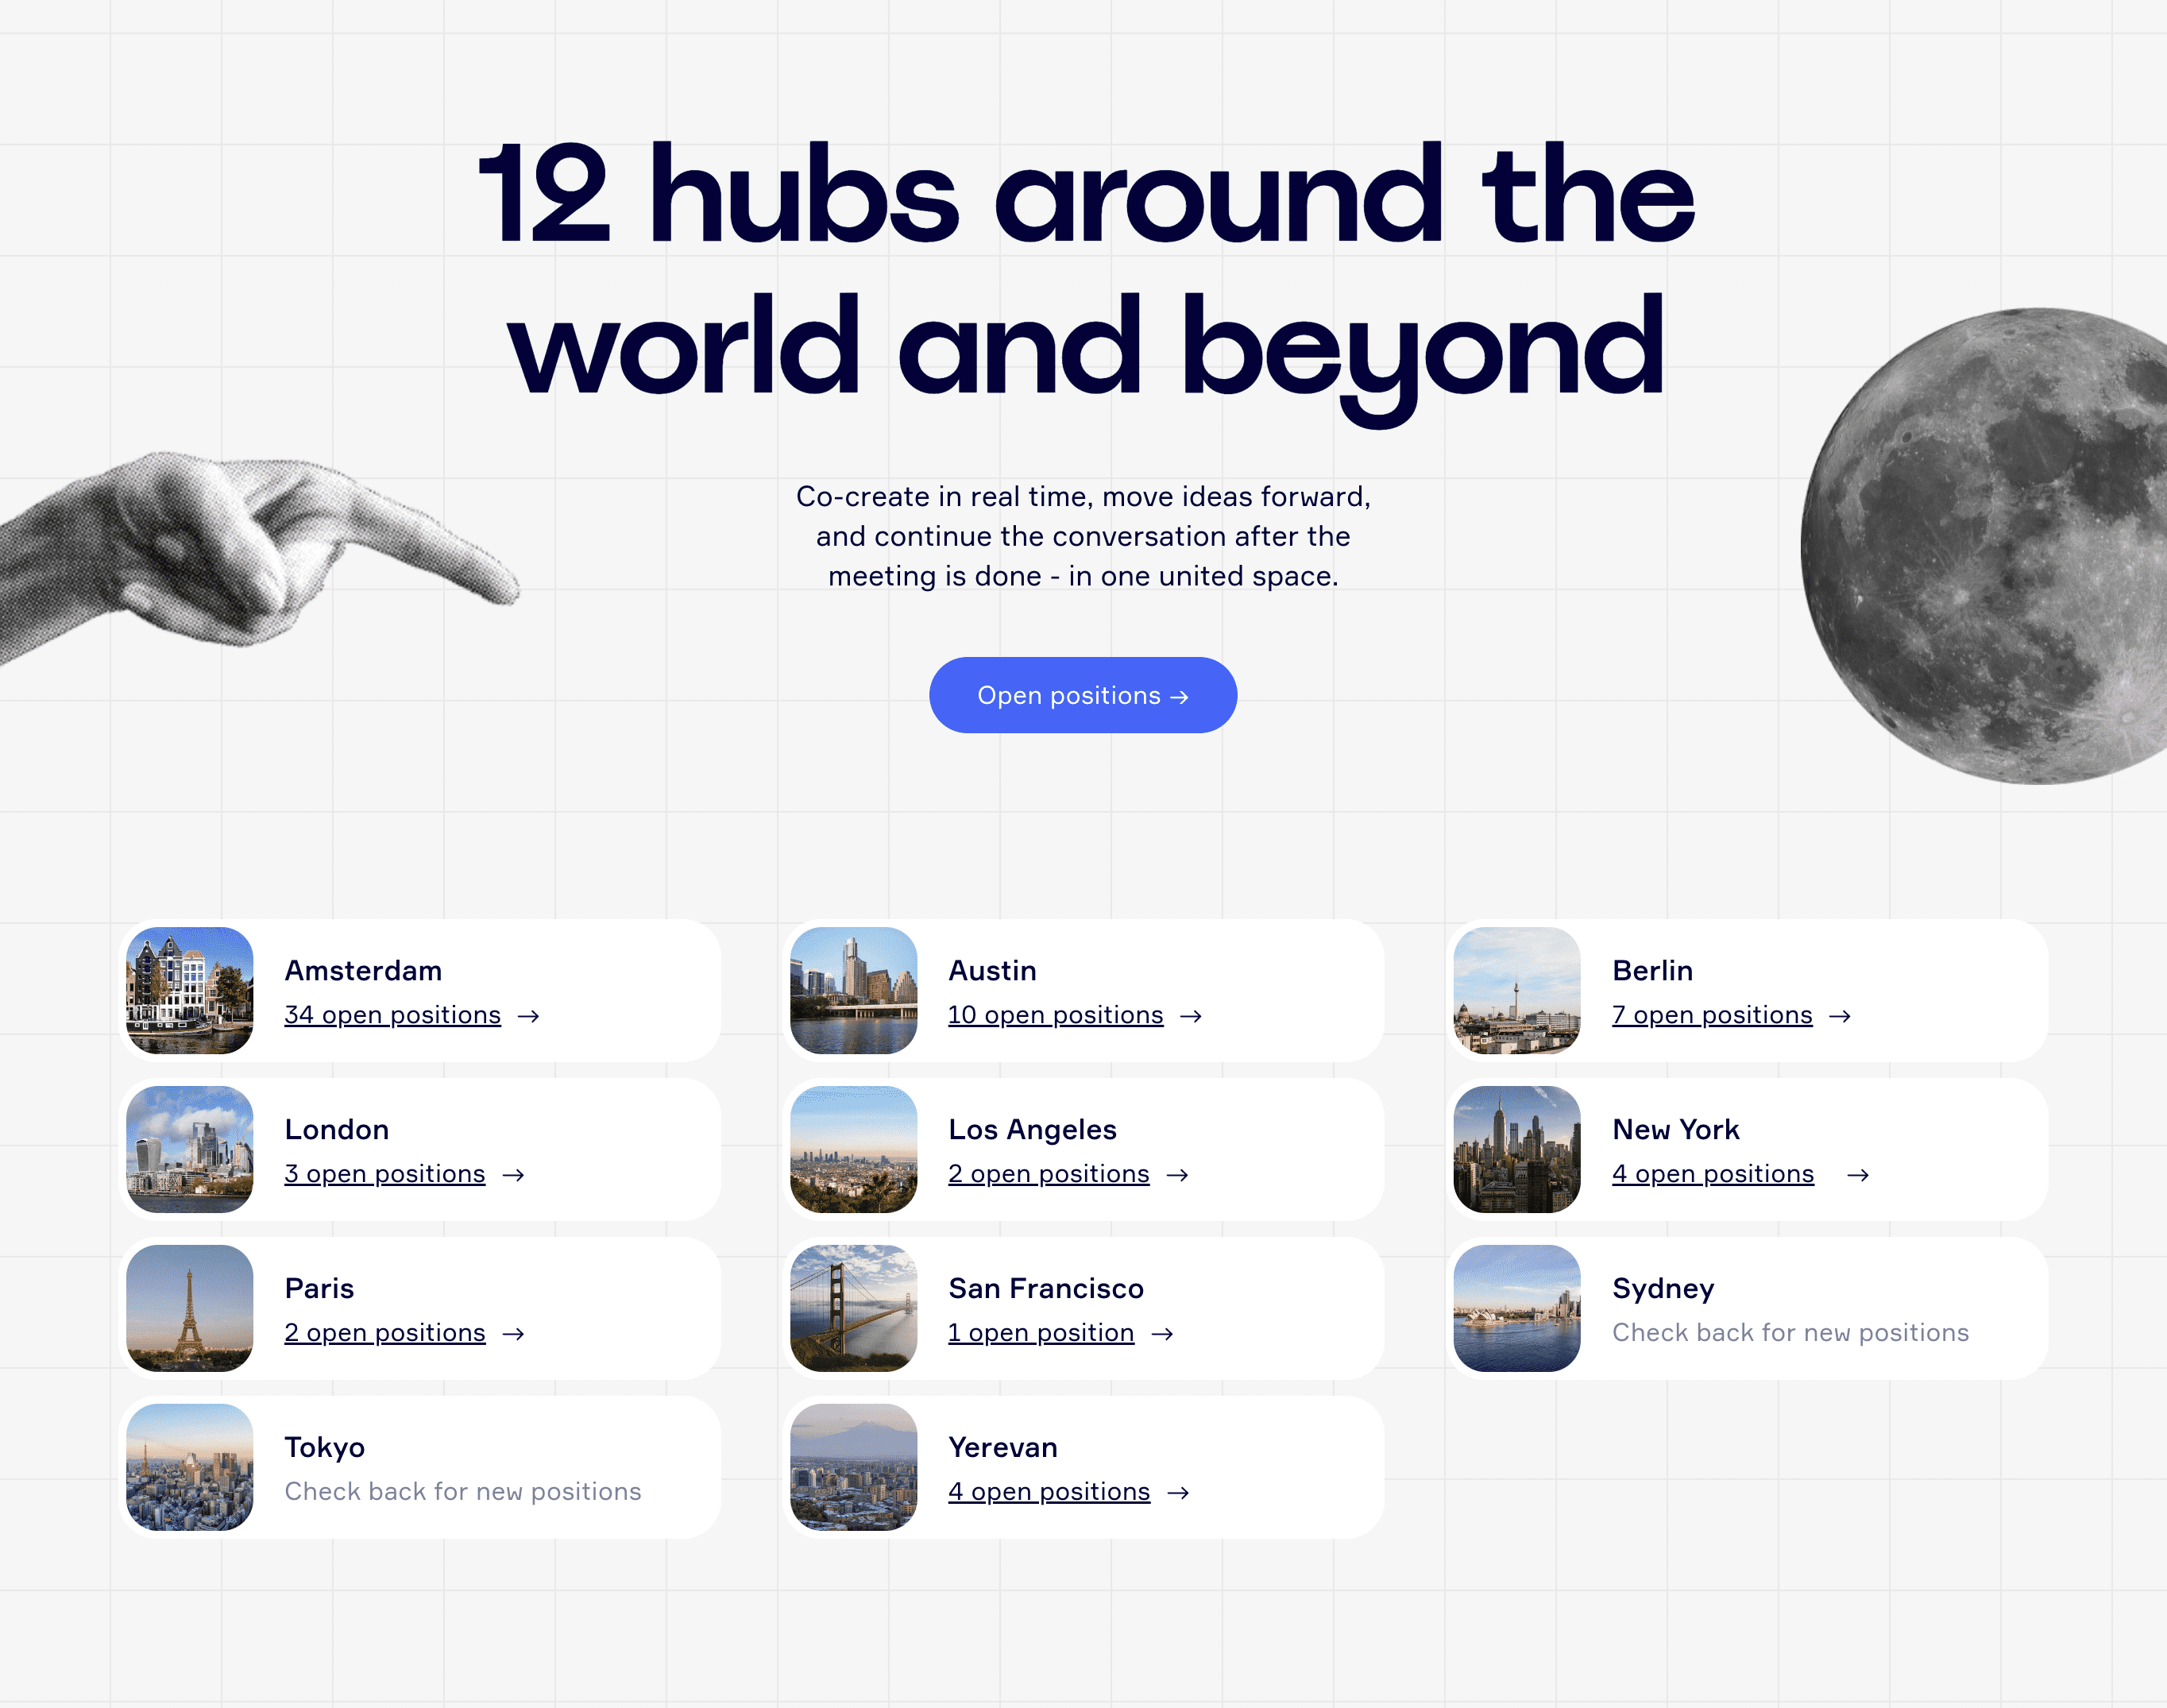2167x1708 pixels.
Task: Click the arrow icon next to New York positions
Action: click(1858, 1175)
